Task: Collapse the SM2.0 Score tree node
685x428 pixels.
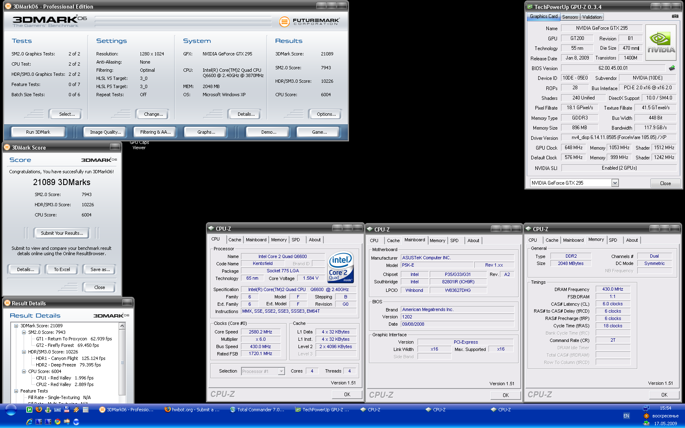Action: tap(24, 332)
